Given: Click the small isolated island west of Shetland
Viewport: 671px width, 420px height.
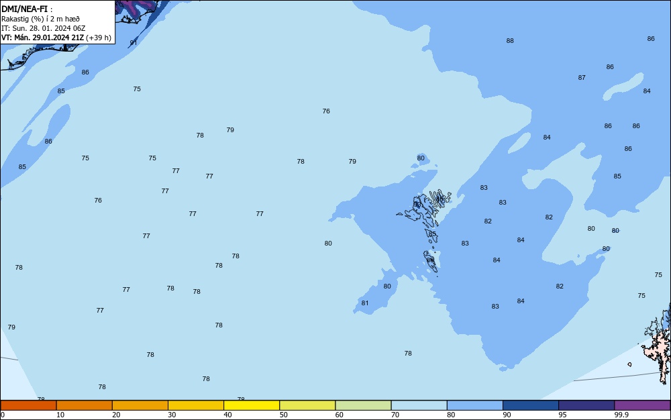Looking at the screenshot, I should [x=629, y=364].
